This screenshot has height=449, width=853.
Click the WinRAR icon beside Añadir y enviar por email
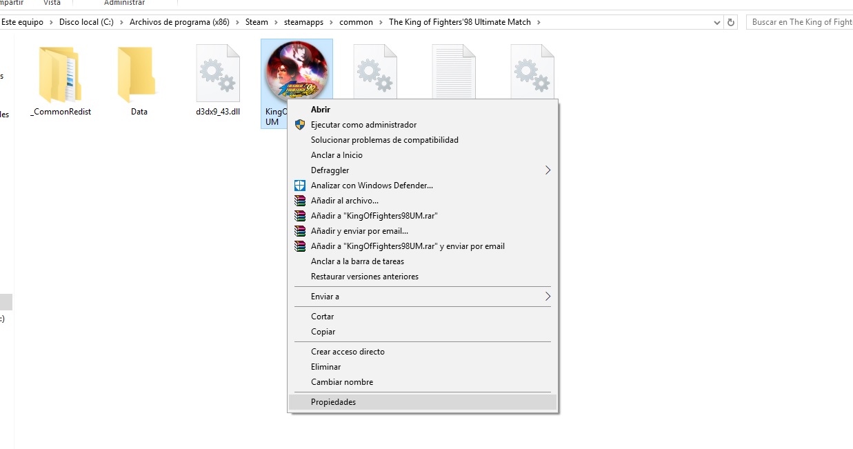(299, 231)
